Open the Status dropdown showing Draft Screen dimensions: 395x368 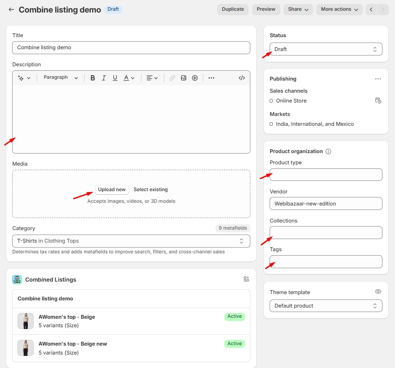[x=326, y=49]
